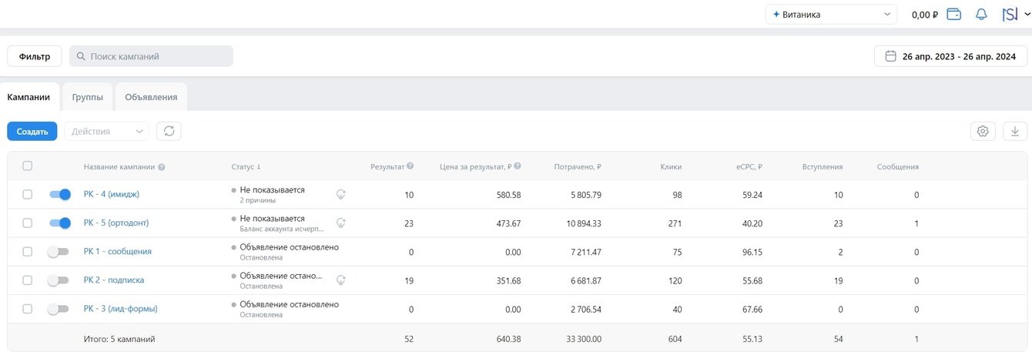Enable the РК 1 - сообщения campaign toggle

pyautogui.click(x=59, y=252)
